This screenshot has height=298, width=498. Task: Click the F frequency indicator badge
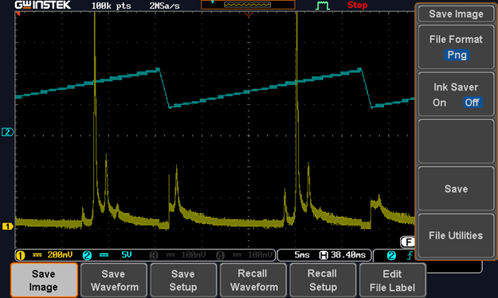coord(407,242)
